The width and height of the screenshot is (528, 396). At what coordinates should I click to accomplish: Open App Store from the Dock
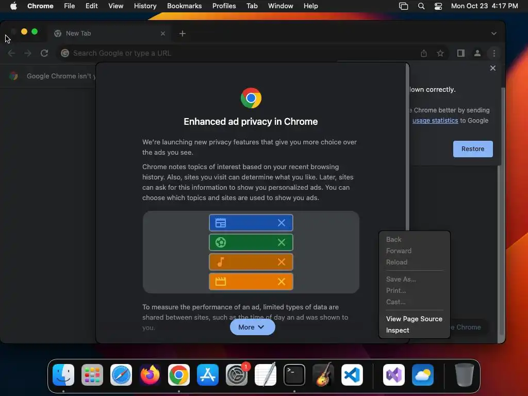tap(208, 375)
